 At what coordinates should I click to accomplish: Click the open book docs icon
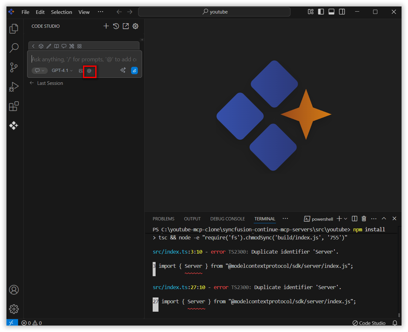tap(56, 46)
